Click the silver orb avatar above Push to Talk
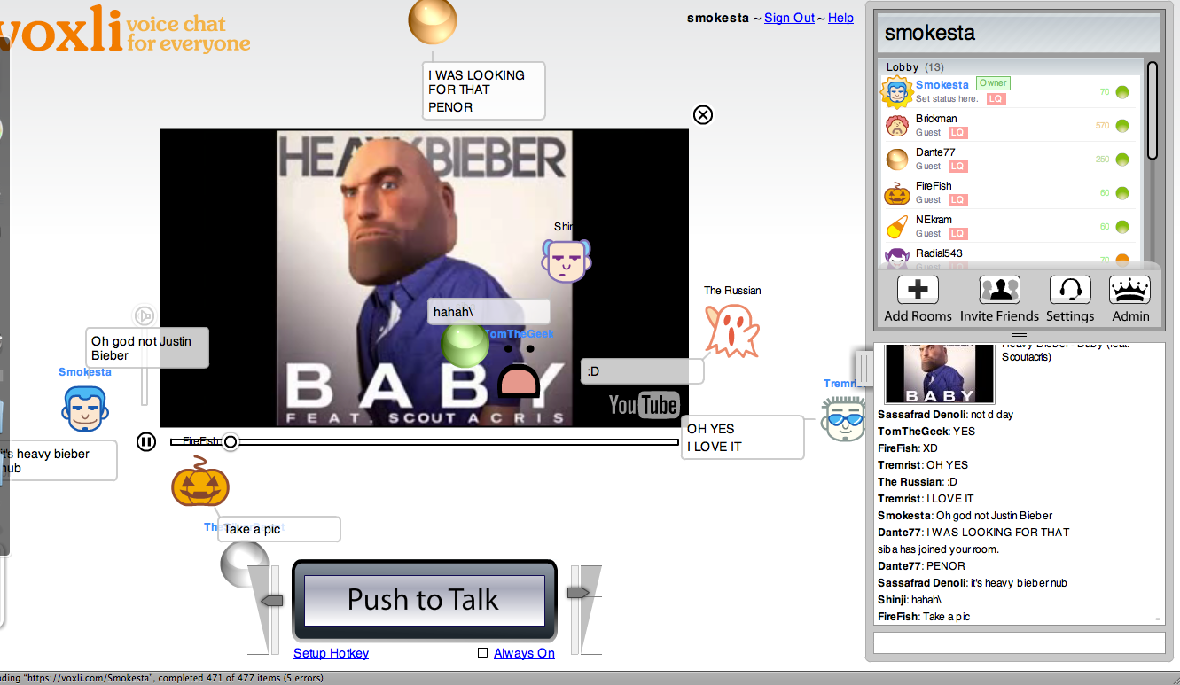Image resolution: width=1180 pixels, height=685 pixels. click(x=244, y=564)
